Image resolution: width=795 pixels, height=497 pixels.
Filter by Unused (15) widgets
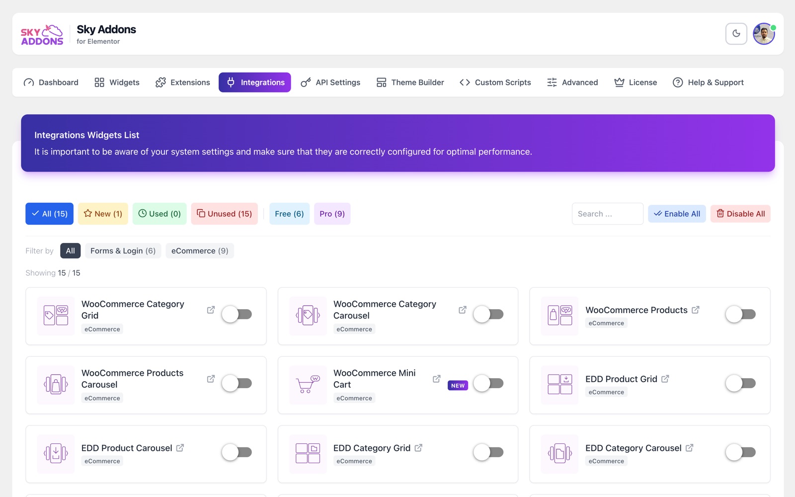pyautogui.click(x=225, y=214)
